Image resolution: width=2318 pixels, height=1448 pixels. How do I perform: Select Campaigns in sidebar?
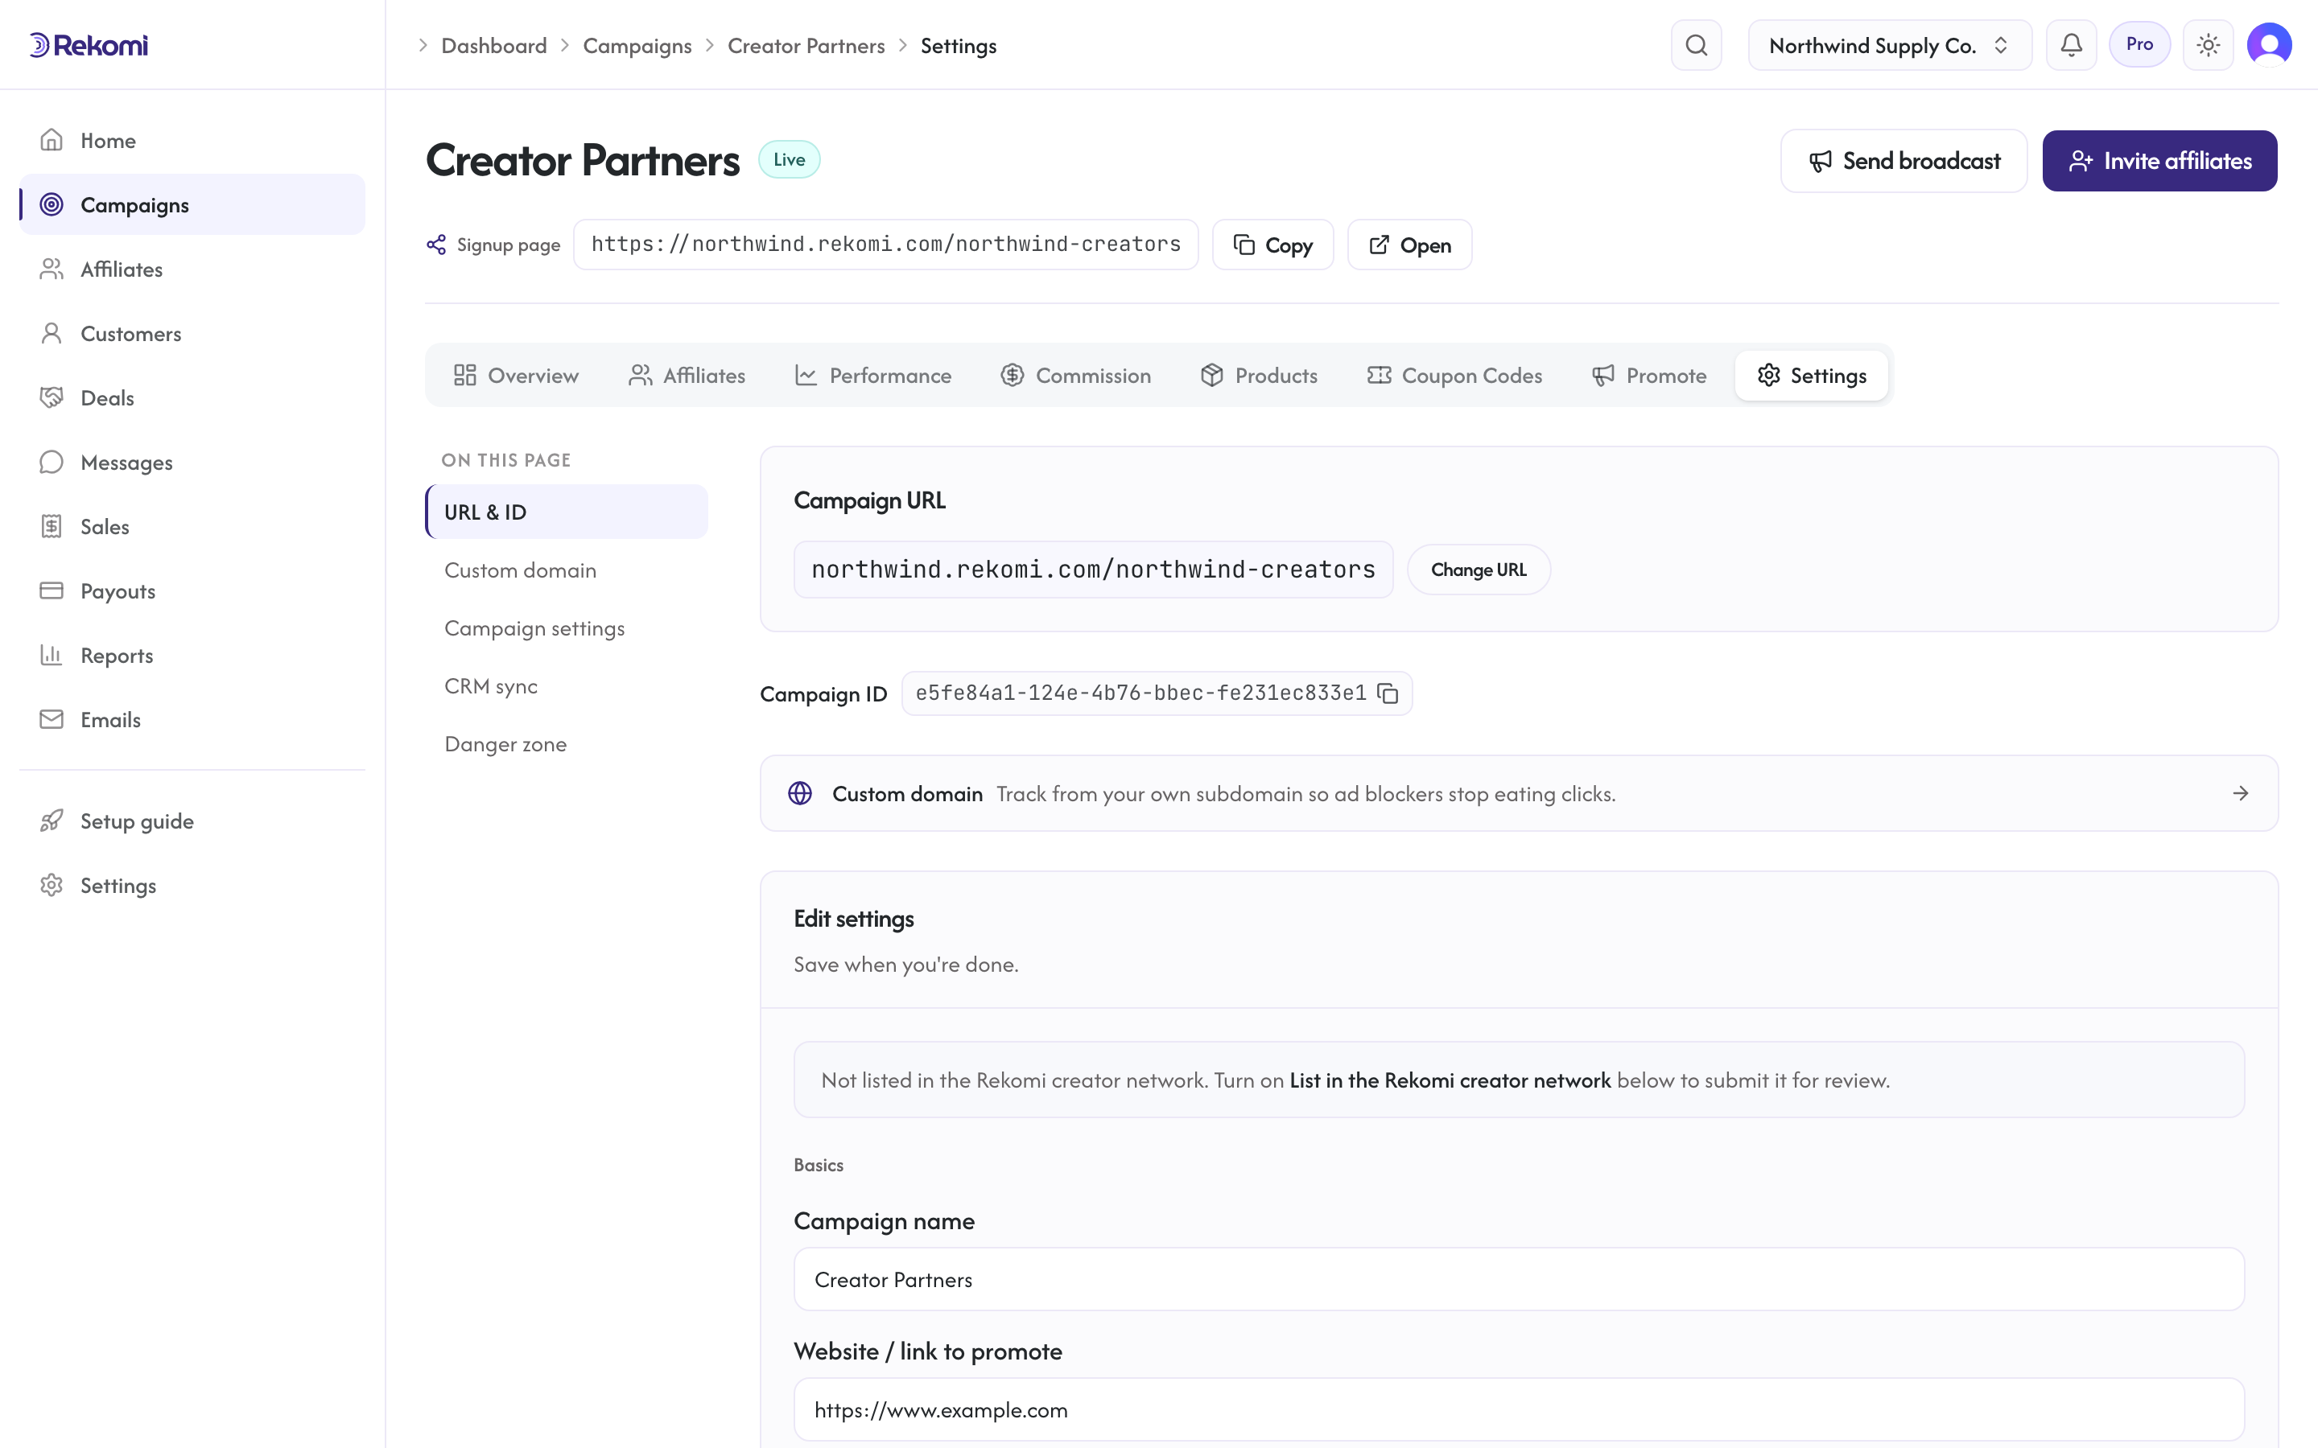click(x=192, y=204)
